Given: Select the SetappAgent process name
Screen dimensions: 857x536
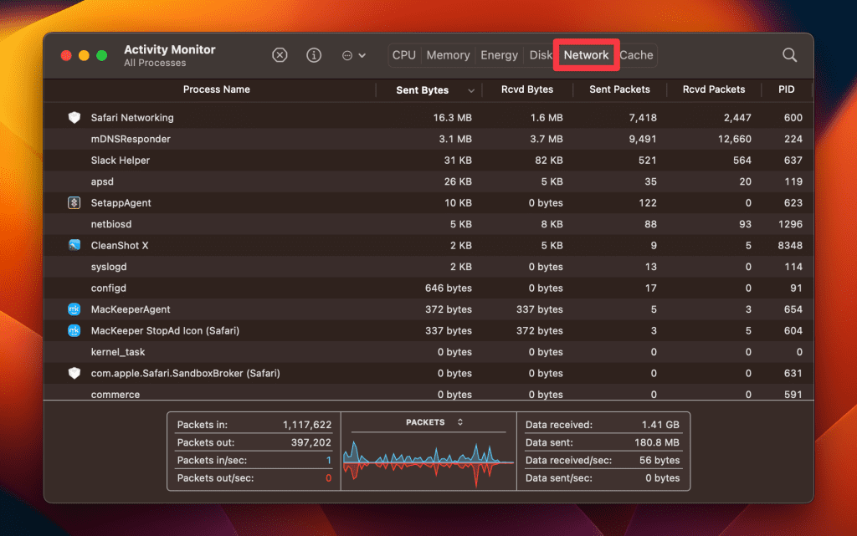Looking at the screenshot, I should pyautogui.click(x=121, y=202).
